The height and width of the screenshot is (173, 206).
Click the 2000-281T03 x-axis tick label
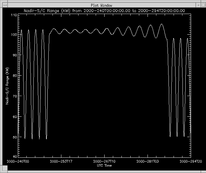pos(148,162)
